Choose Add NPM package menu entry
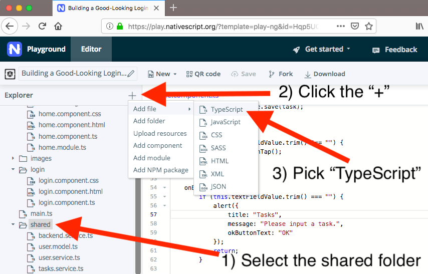The height and width of the screenshot is (274, 428). pyautogui.click(x=161, y=170)
